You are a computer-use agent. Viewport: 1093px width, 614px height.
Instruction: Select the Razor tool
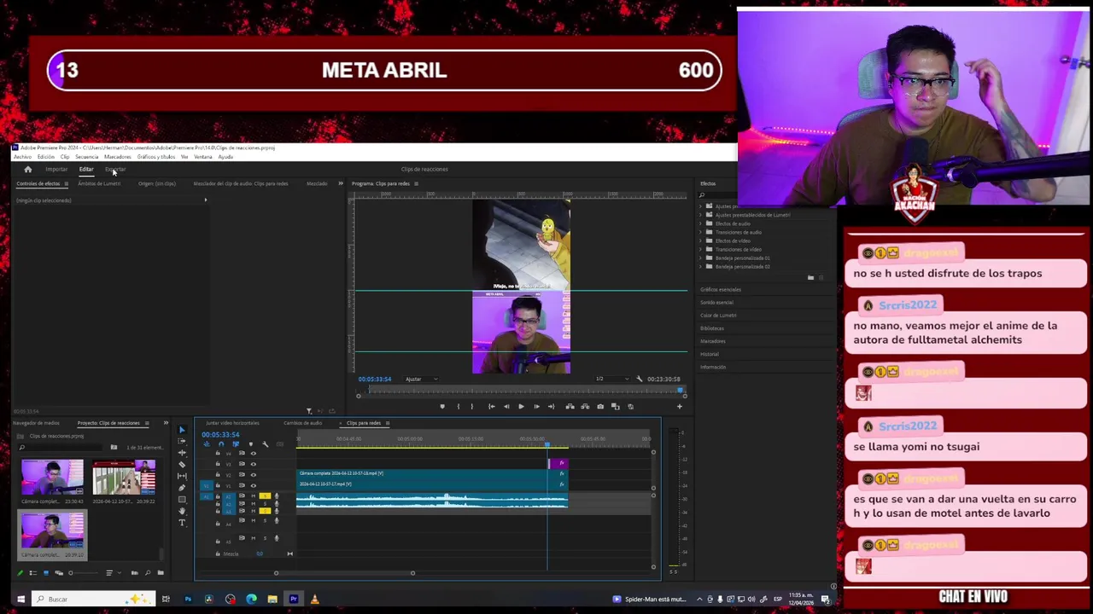(182, 465)
